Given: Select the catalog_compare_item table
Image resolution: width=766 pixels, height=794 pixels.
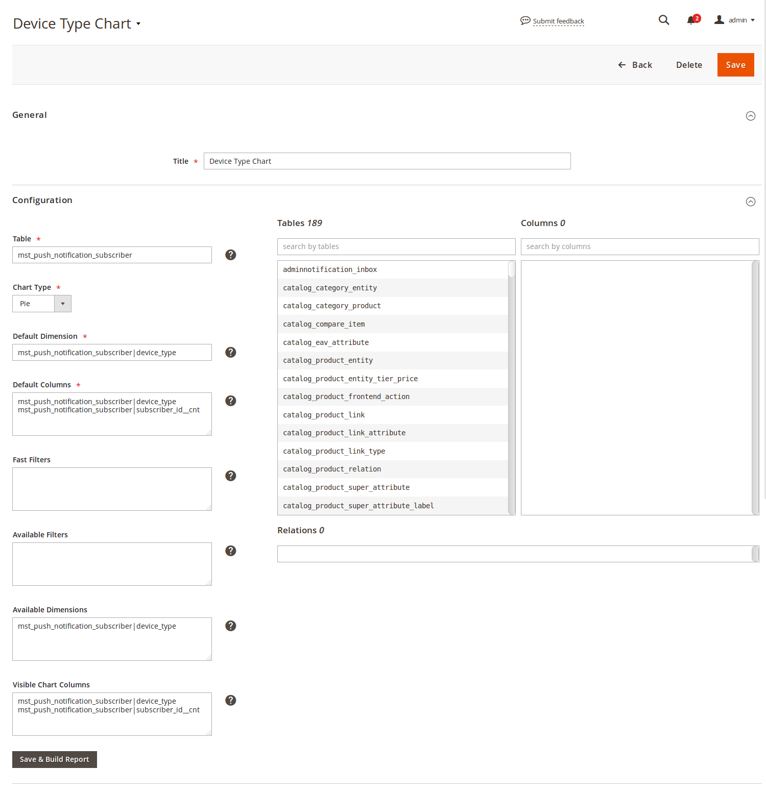Looking at the screenshot, I should (324, 324).
